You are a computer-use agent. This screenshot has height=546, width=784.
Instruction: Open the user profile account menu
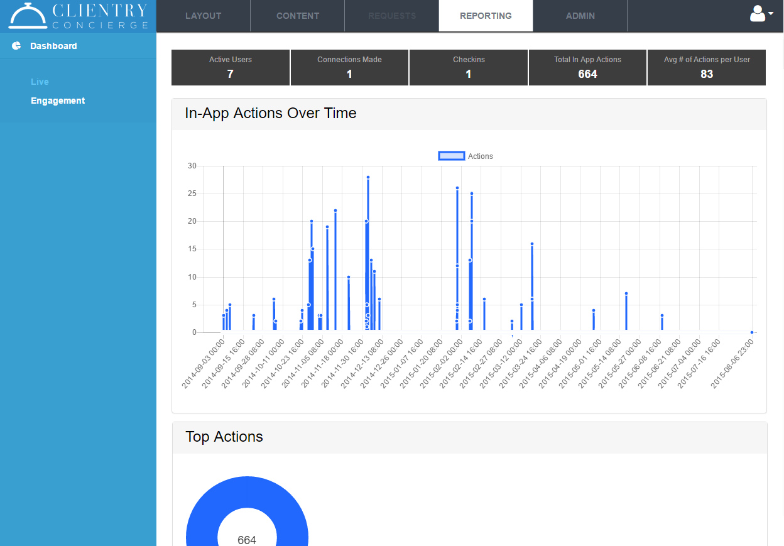point(761,13)
